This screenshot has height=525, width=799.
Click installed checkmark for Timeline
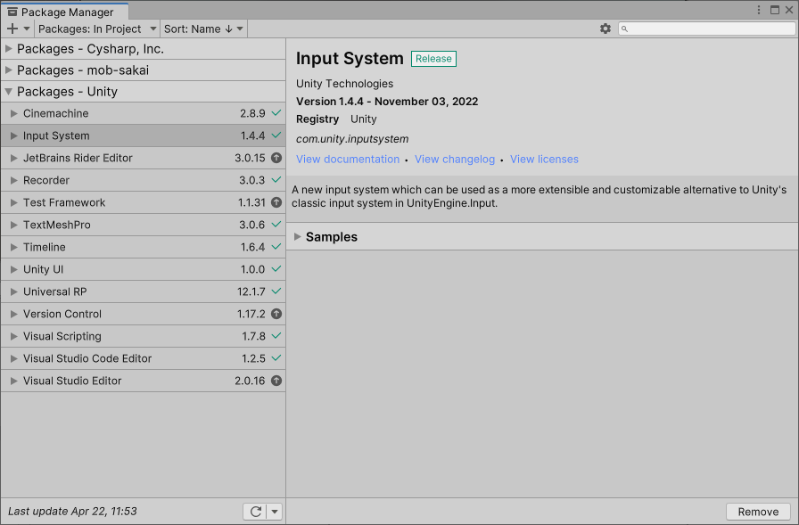coord(276,247)
